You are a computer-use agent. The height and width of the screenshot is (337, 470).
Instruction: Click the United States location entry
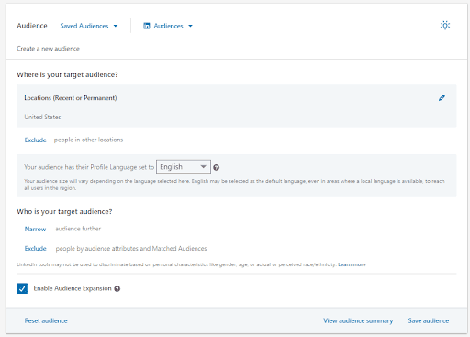pyautogui.click(x=42, y=117)
